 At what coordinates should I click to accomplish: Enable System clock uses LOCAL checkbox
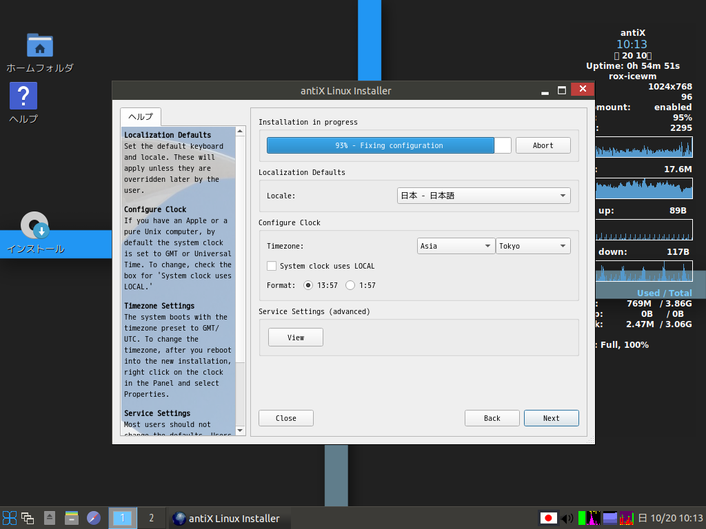tap(272, 266)
